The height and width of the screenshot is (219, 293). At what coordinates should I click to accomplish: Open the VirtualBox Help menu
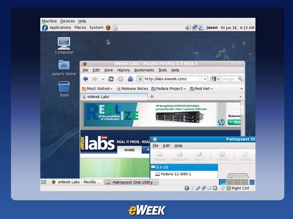(82, 21)
